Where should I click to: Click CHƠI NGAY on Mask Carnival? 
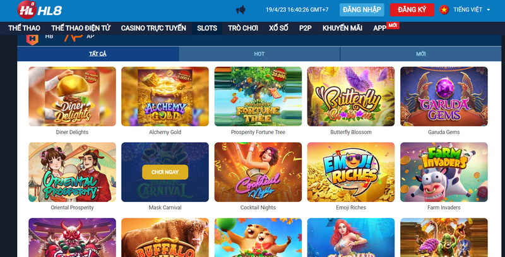[165, 172]
